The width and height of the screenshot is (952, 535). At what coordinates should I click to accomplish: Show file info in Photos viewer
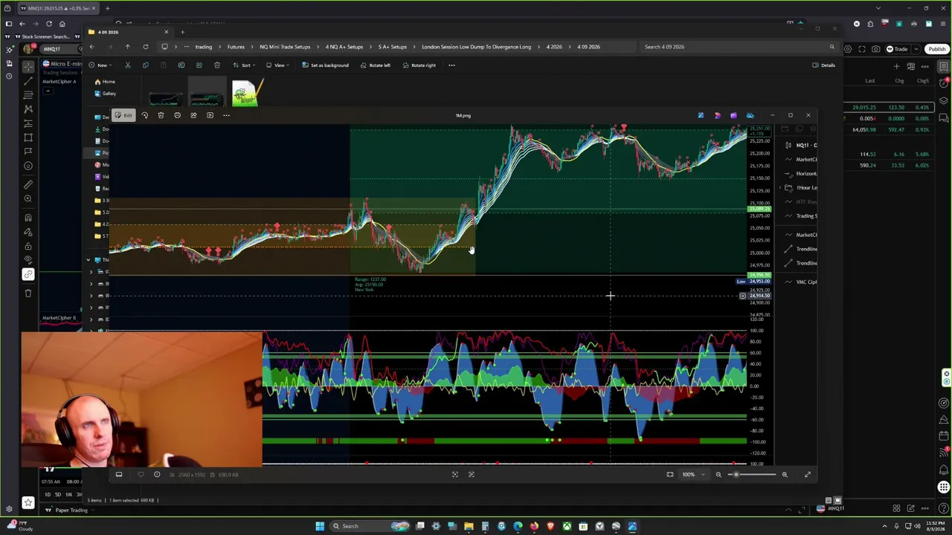(157, 474)
